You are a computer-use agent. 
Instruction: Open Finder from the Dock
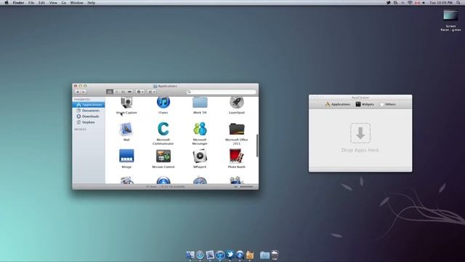(190, 255)
